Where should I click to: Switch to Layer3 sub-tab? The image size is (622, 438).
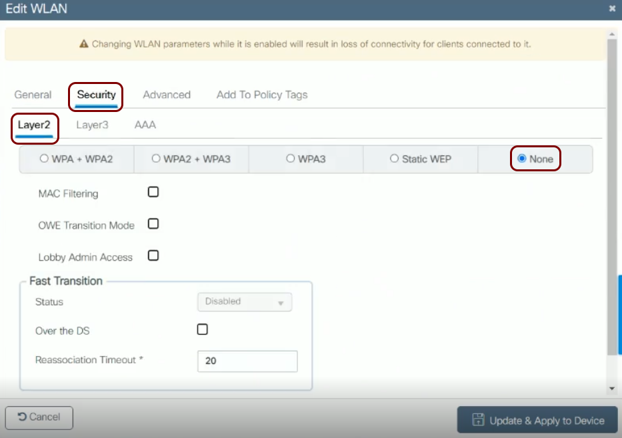(x=92, y=125)
